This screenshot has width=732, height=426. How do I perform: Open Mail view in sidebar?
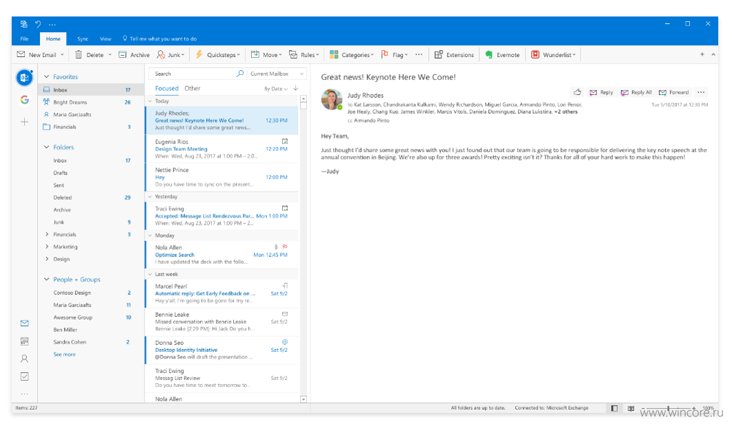24,323
